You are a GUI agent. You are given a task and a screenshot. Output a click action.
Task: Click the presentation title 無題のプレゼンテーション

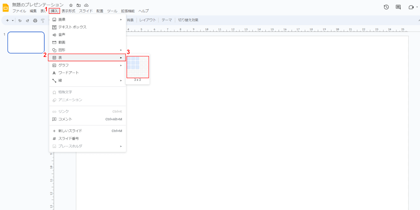coord(38,5)
